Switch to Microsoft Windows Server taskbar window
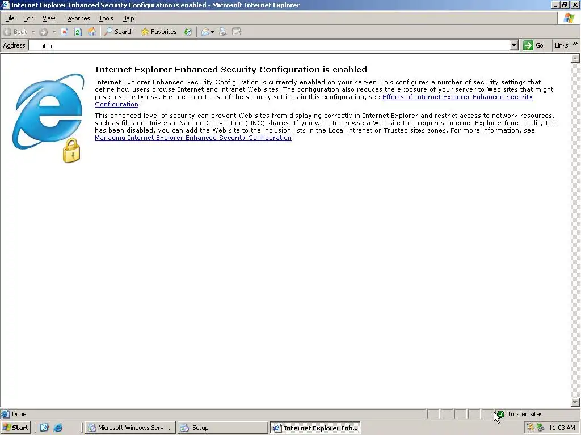This screenshot has height=435, width=581. (x=130, y=428)
